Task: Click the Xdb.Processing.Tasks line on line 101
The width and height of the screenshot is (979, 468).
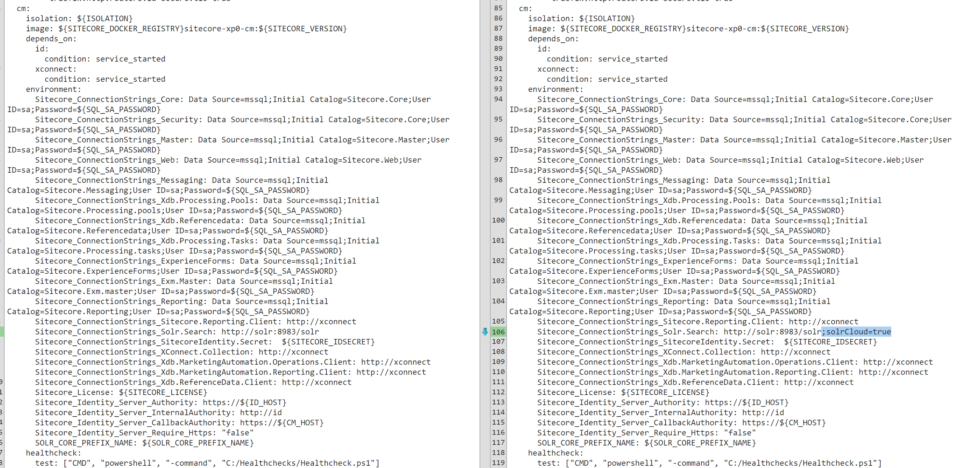Action: [696, 246]
